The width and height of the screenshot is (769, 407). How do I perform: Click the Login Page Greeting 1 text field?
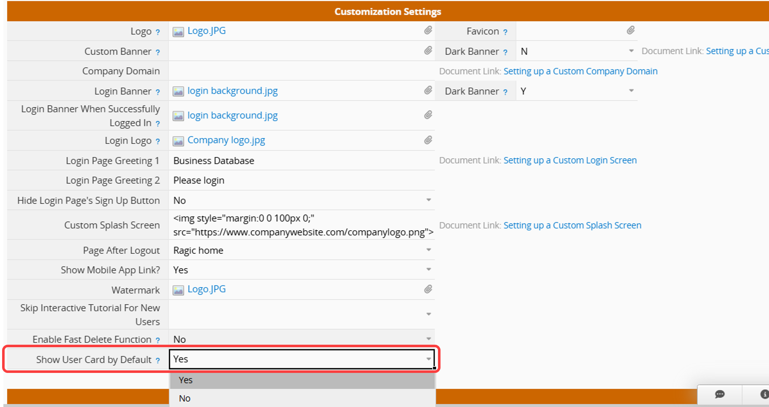301,161
